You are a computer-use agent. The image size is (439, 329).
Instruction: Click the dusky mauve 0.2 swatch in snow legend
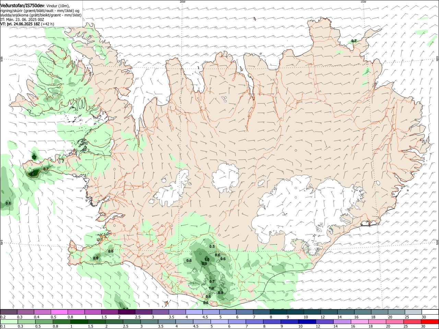coord(9,312)
